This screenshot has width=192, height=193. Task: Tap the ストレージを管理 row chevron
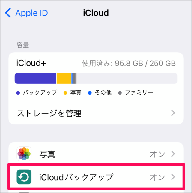[173, 113]
